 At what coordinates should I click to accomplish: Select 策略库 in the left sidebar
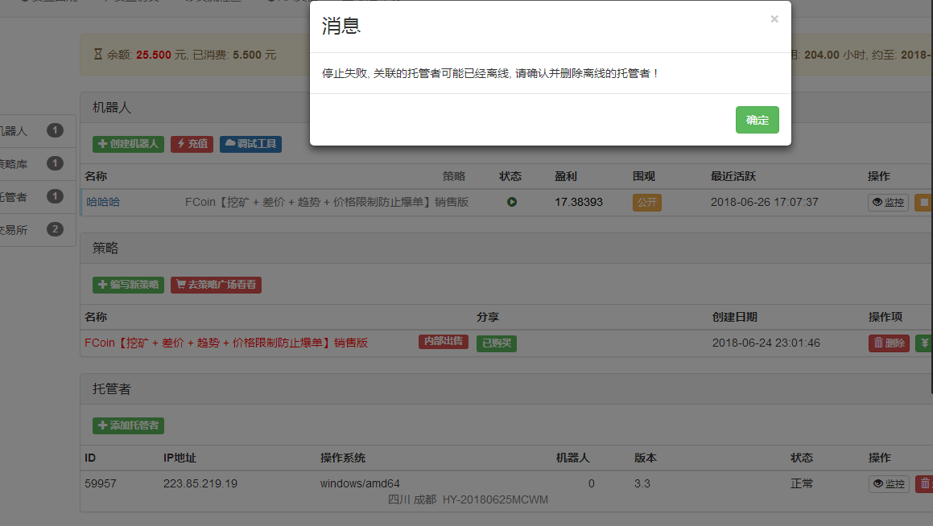[x=37, y=164]
